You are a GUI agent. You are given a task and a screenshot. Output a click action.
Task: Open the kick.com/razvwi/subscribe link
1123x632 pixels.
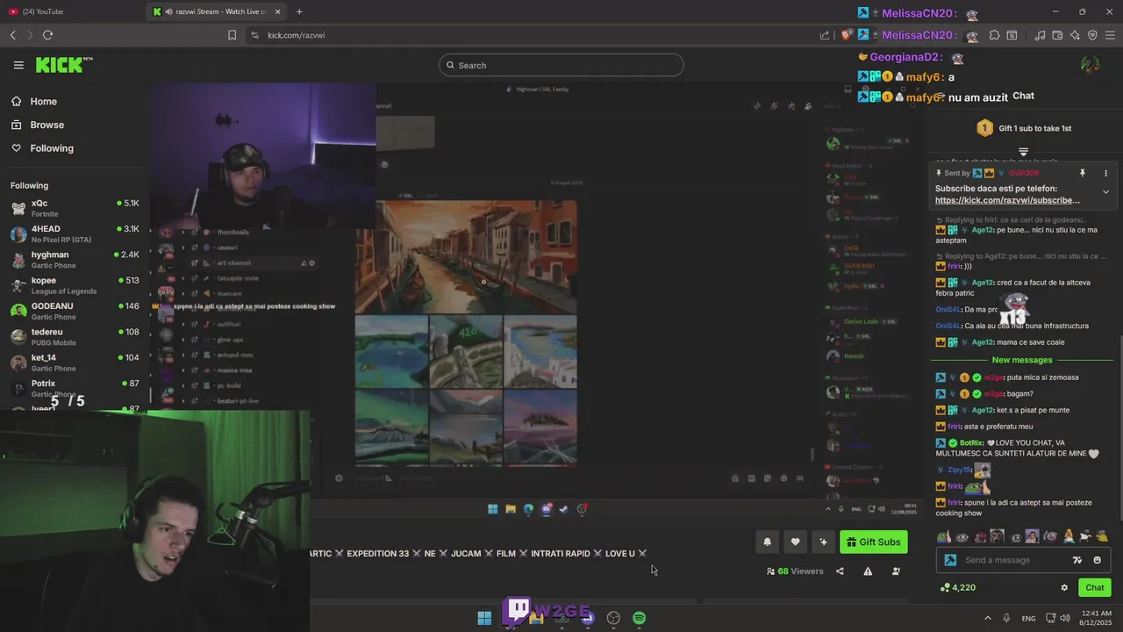click(x=1007, y=200)
